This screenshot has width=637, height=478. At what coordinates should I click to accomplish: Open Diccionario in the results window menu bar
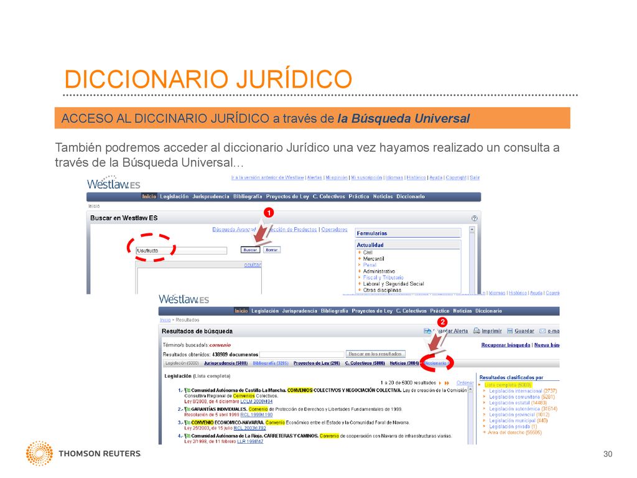[x=489, y=311]
